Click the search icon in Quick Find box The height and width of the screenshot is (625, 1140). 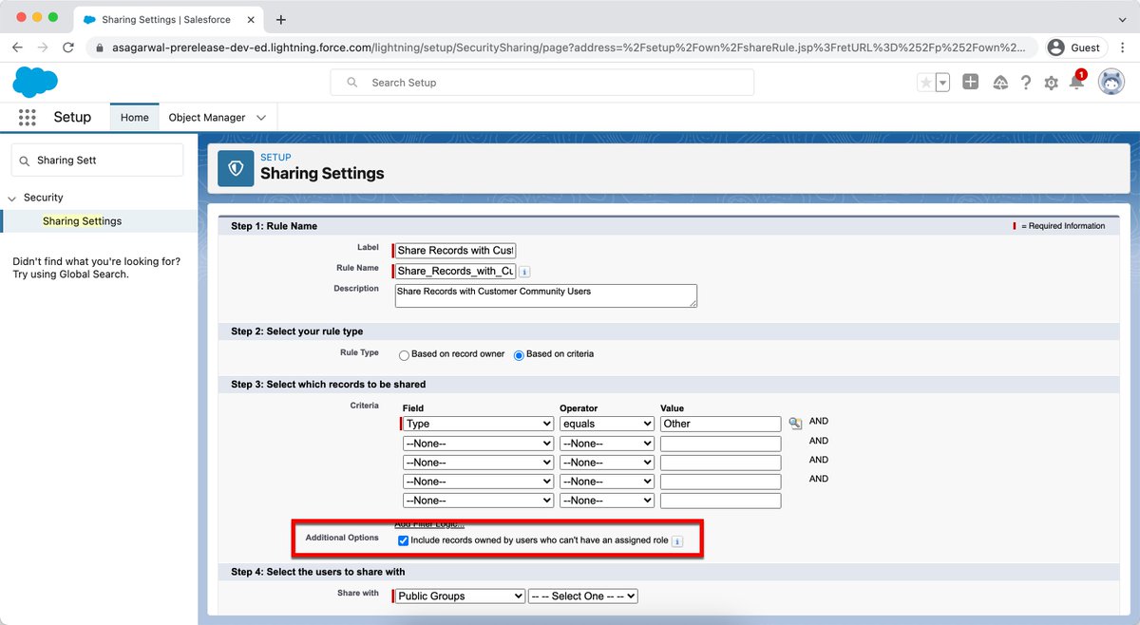pyautogui.click(x=24, y=161)
